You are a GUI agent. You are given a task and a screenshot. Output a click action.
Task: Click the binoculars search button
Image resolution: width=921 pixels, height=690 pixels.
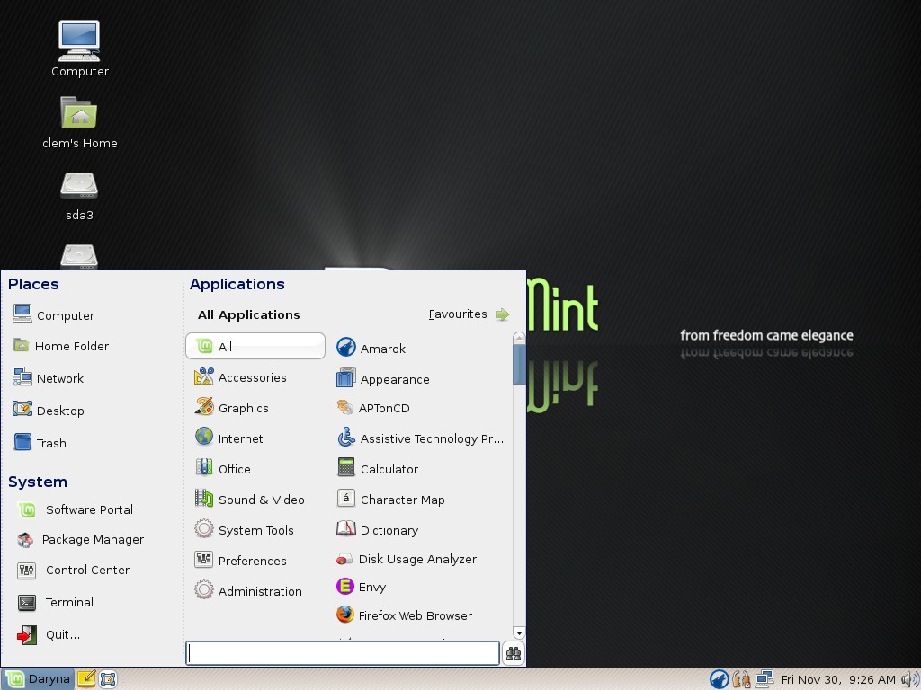[x=514, y=653]
